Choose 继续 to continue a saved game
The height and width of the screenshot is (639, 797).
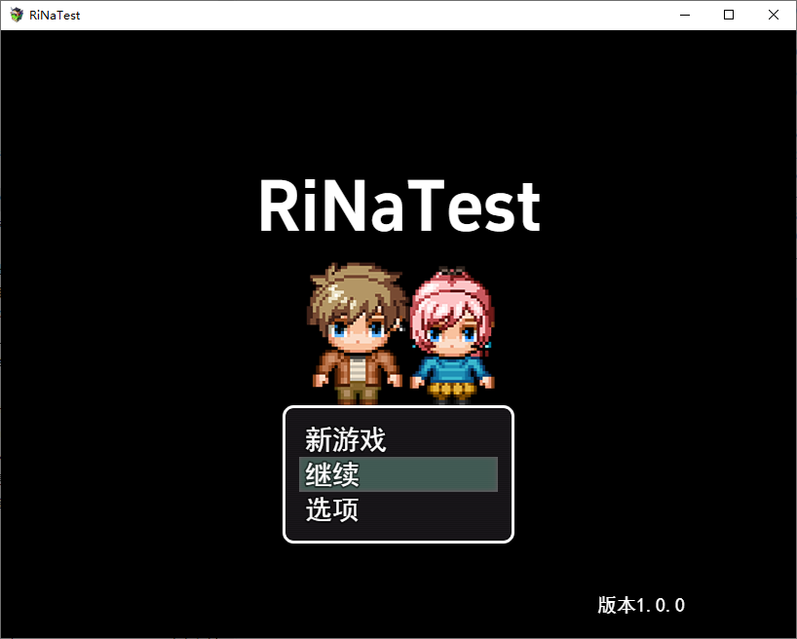click(x=331, y=474)
